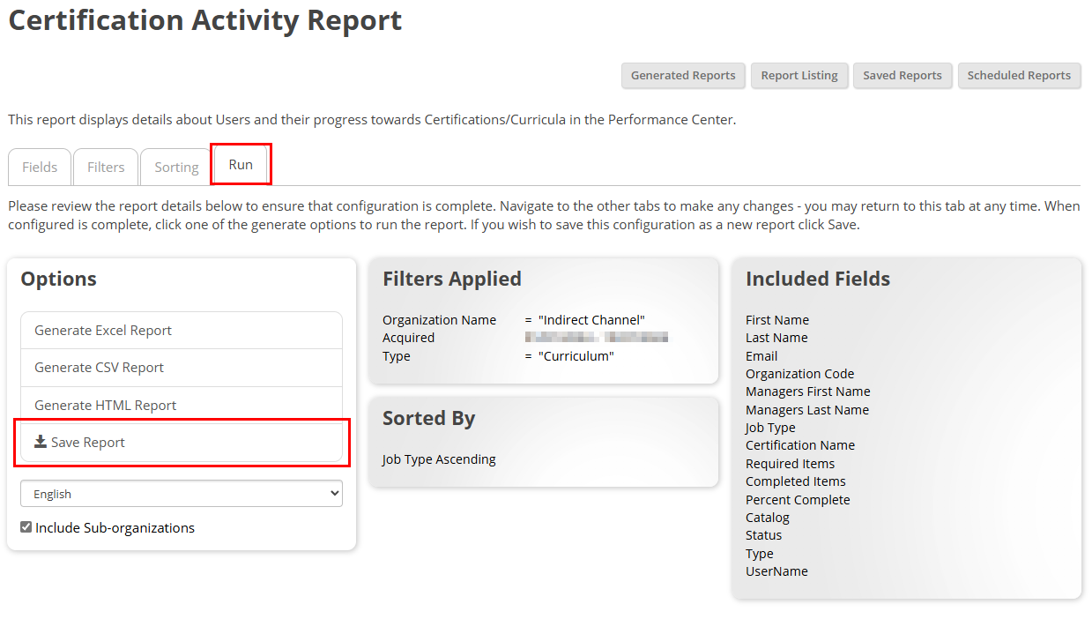Click the Included Fields panel heading
The height and width of the screenshot is (619, 1092).
click(818, 278)
